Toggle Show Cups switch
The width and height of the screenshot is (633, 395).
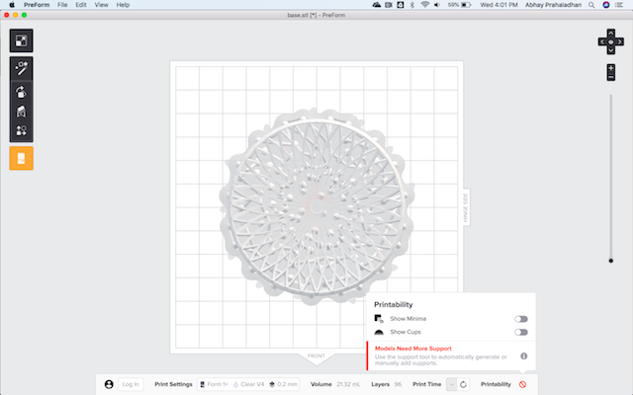(521, 332)
